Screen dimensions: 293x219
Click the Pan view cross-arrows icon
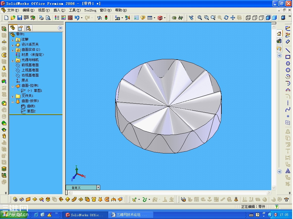pyautogui.click(x=233, y=18)
